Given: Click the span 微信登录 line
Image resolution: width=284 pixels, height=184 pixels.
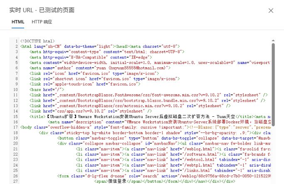Looking at the screenshot, I should [165, 181].
